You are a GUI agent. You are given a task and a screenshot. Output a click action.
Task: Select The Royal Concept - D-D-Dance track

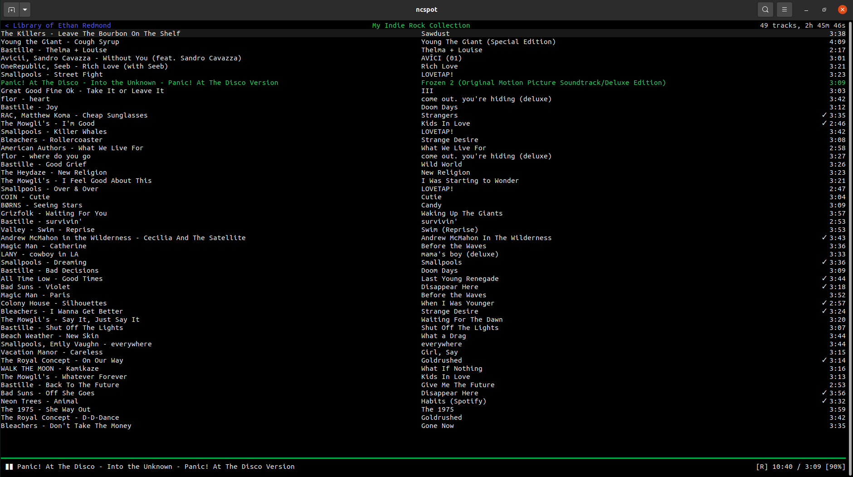[423, 418]
